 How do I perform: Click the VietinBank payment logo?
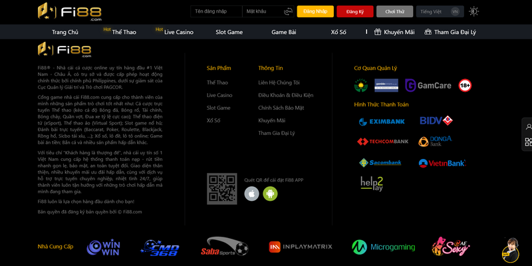click(442, 163)
